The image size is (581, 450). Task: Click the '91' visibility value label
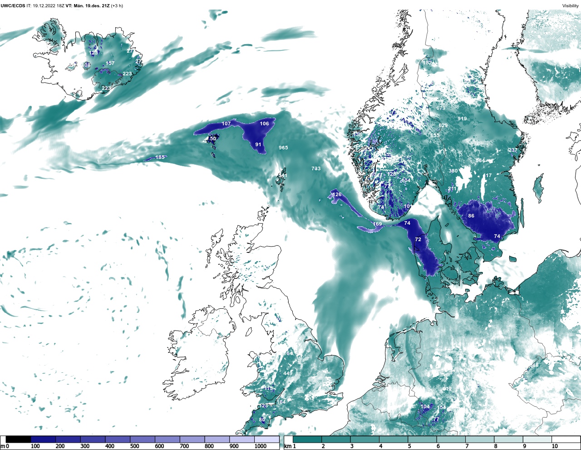pyautogui.click(x=258, y=144)
